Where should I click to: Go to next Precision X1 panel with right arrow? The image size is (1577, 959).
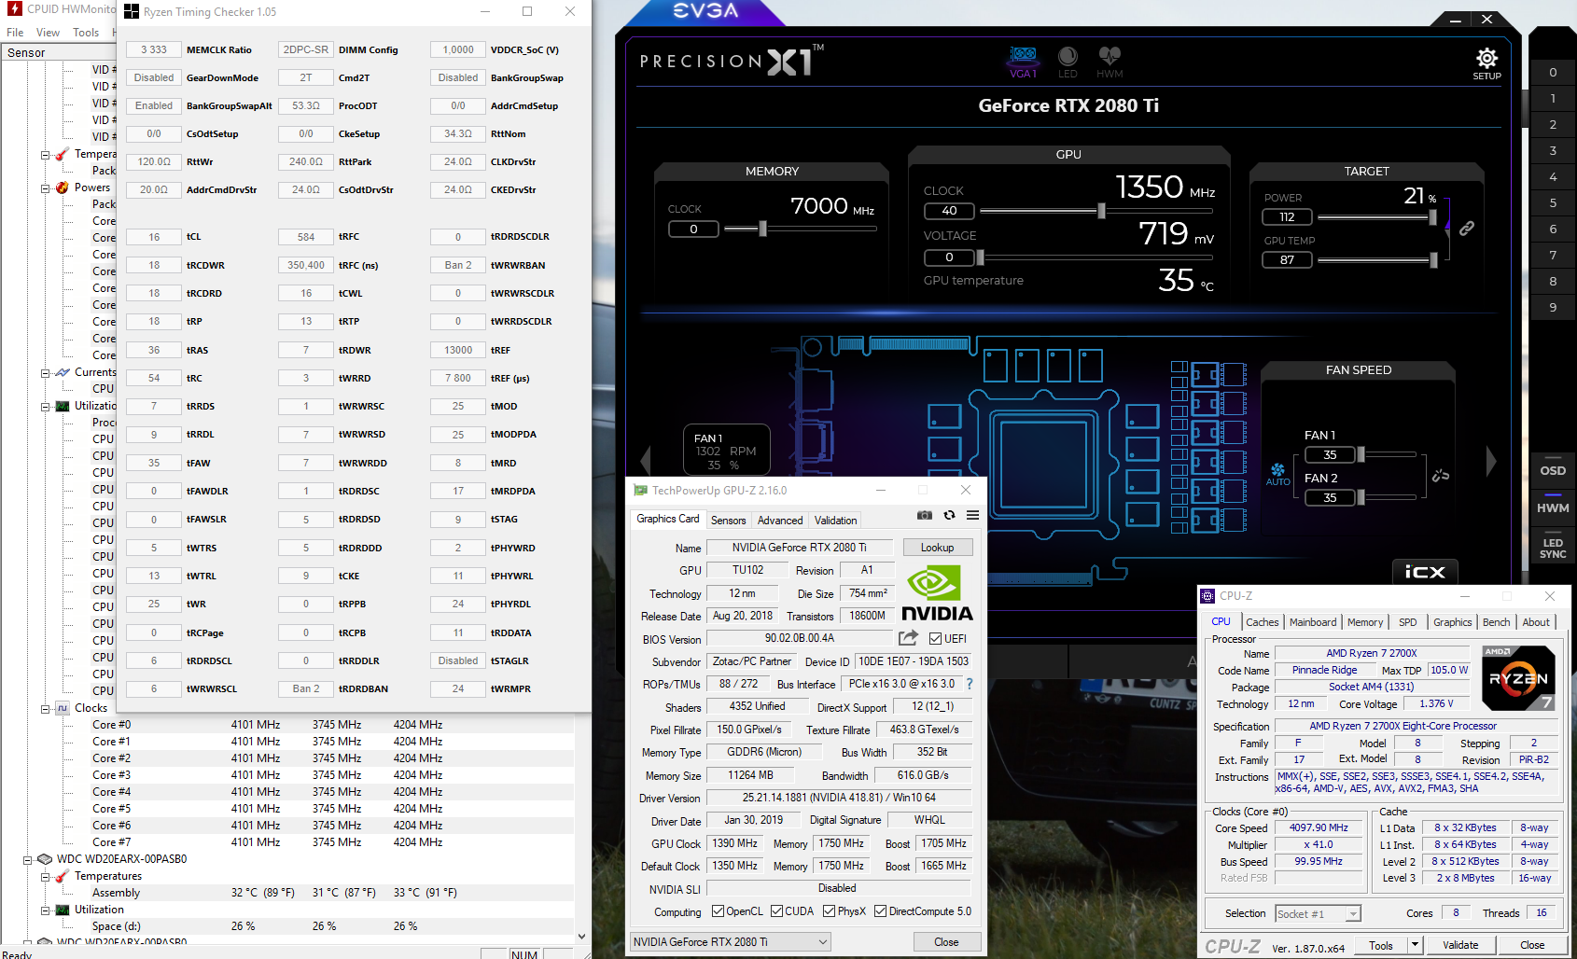tap(1491, 460)
